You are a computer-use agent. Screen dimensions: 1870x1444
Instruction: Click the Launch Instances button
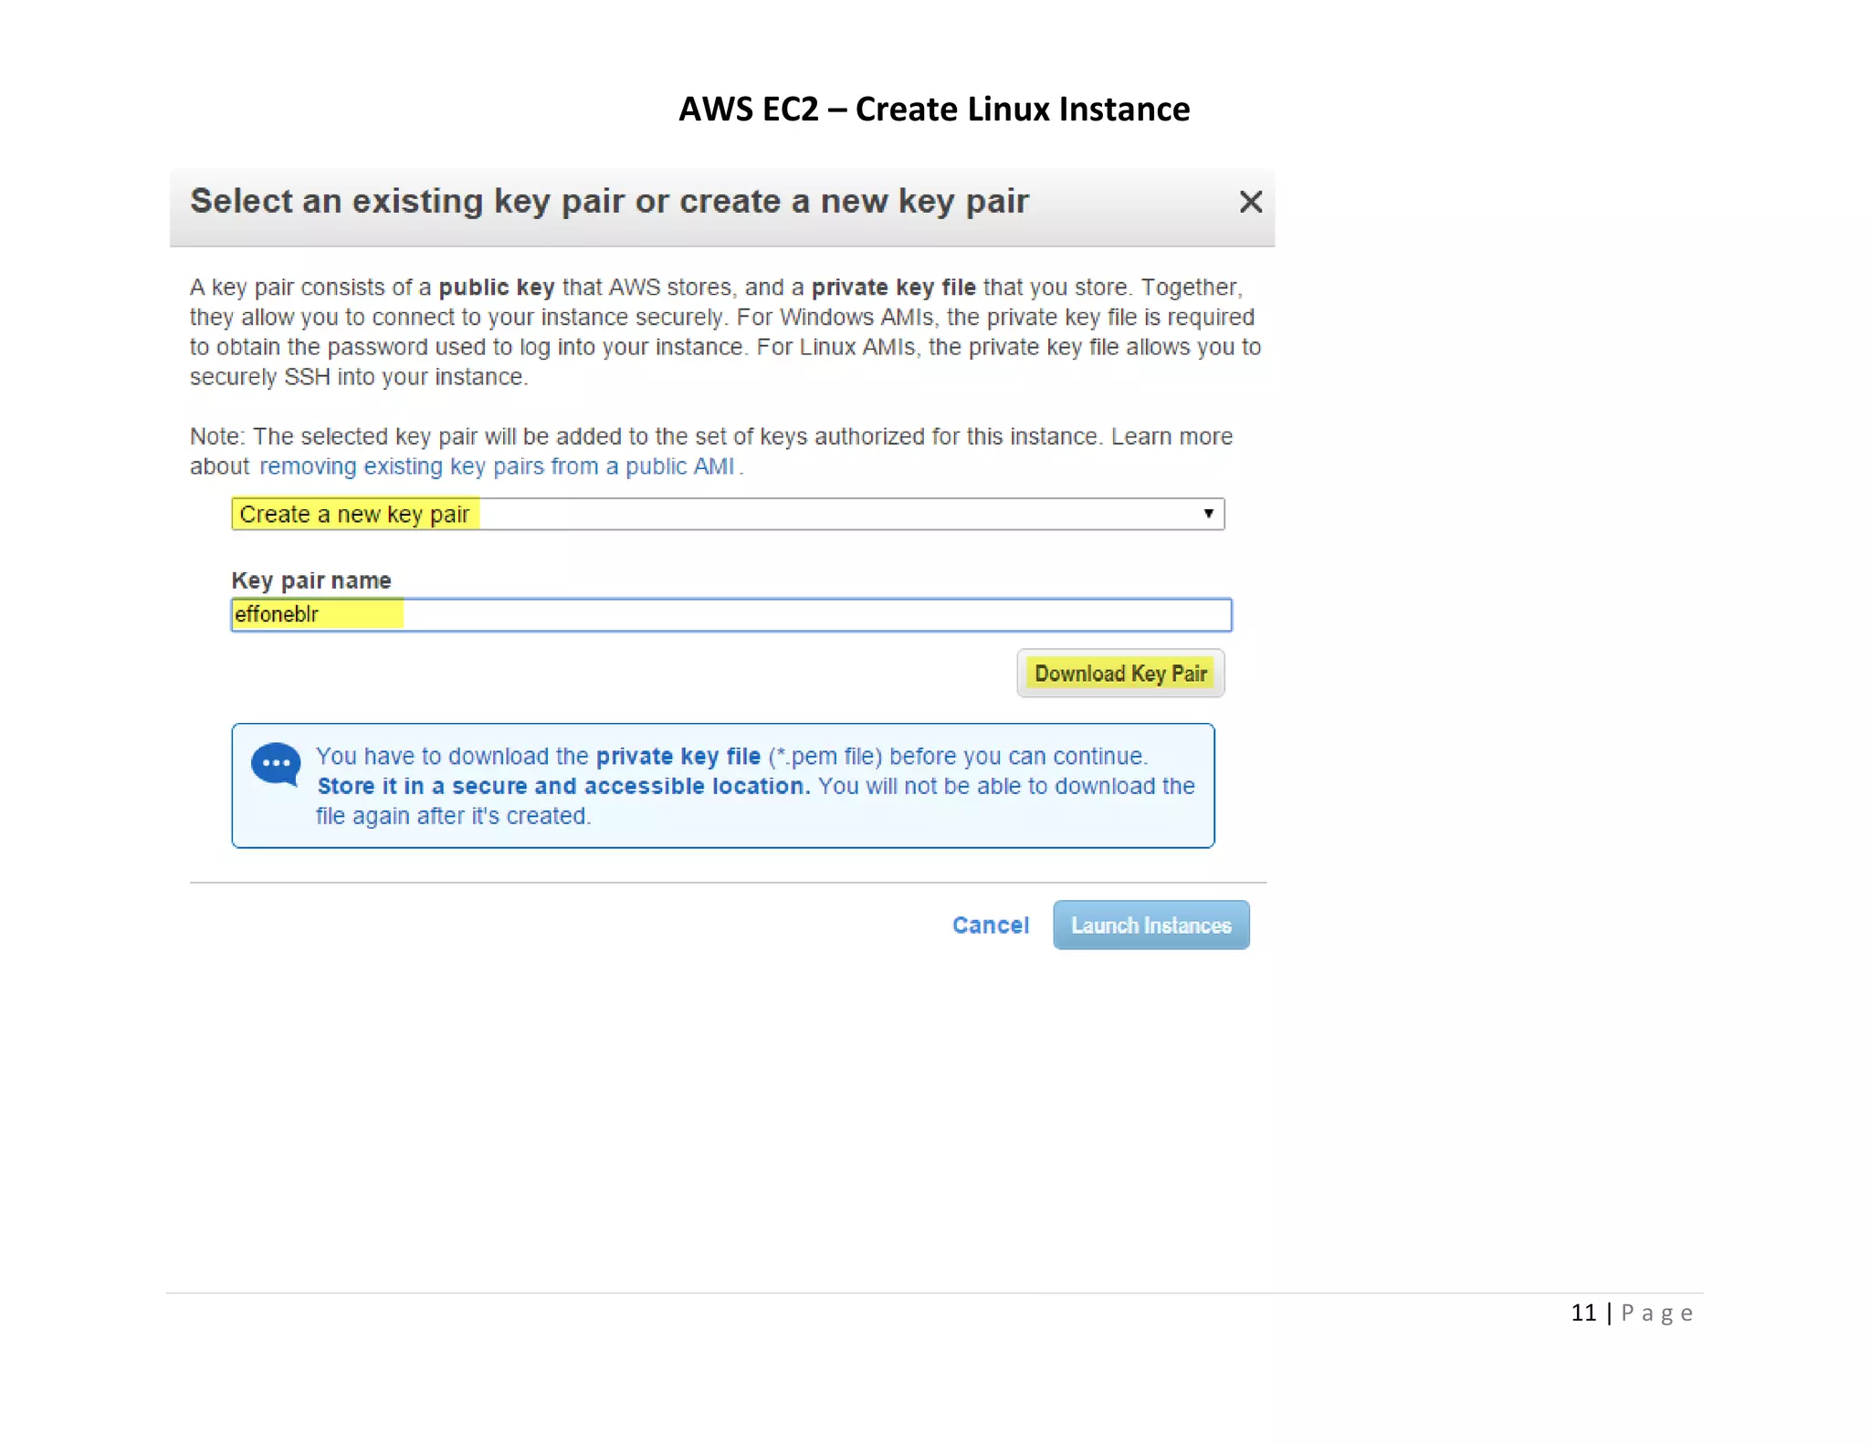(1150, 926)
